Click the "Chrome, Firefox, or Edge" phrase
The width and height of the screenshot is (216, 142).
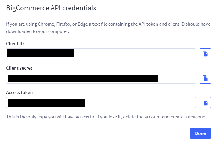click(63, 24)
